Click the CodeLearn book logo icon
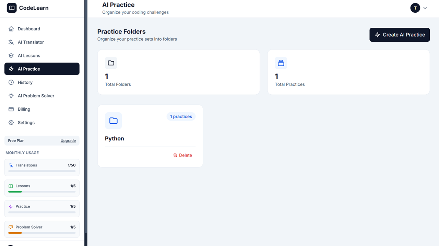Screen dimensions: 439x246 pyautogui.click(x=12, y=8)
